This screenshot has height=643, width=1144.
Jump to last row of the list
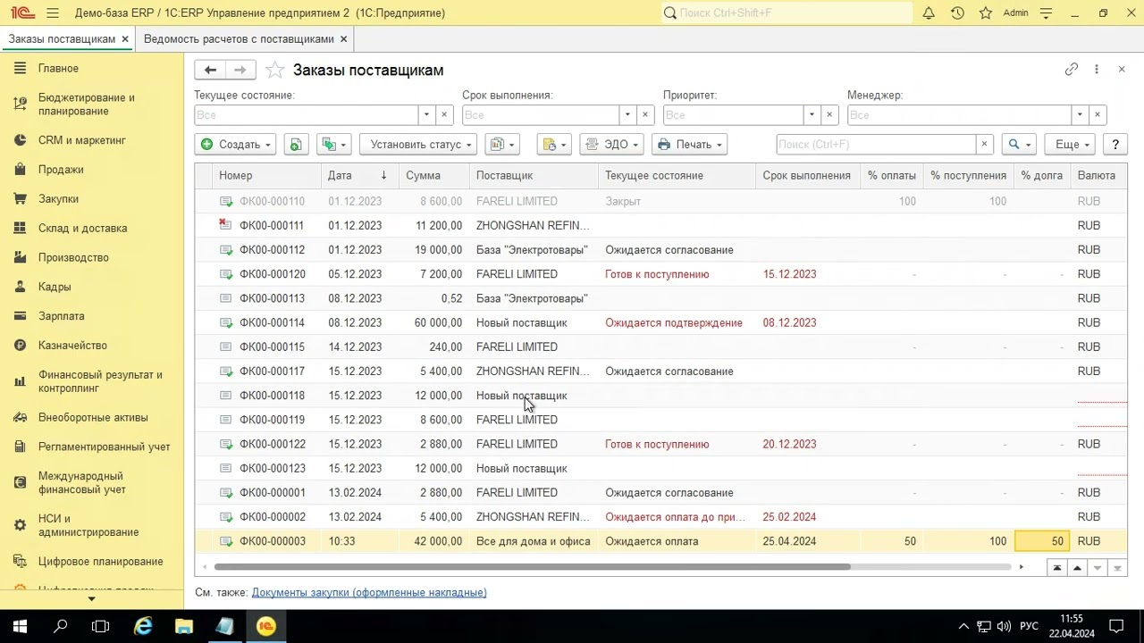point(1117,568)
